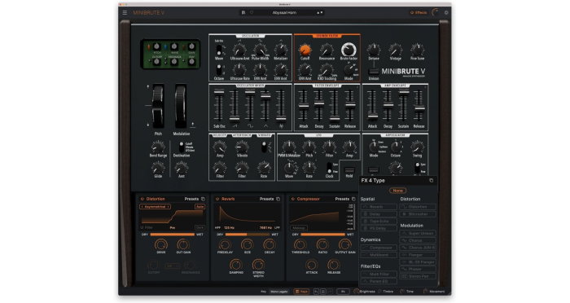The image size is (570, 303).
Task: Click the Arpeggiator Mode knob
Action: pos(373,147)
